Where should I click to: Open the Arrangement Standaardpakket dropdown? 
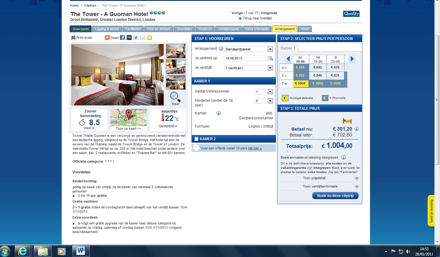(x=270, y=49)
